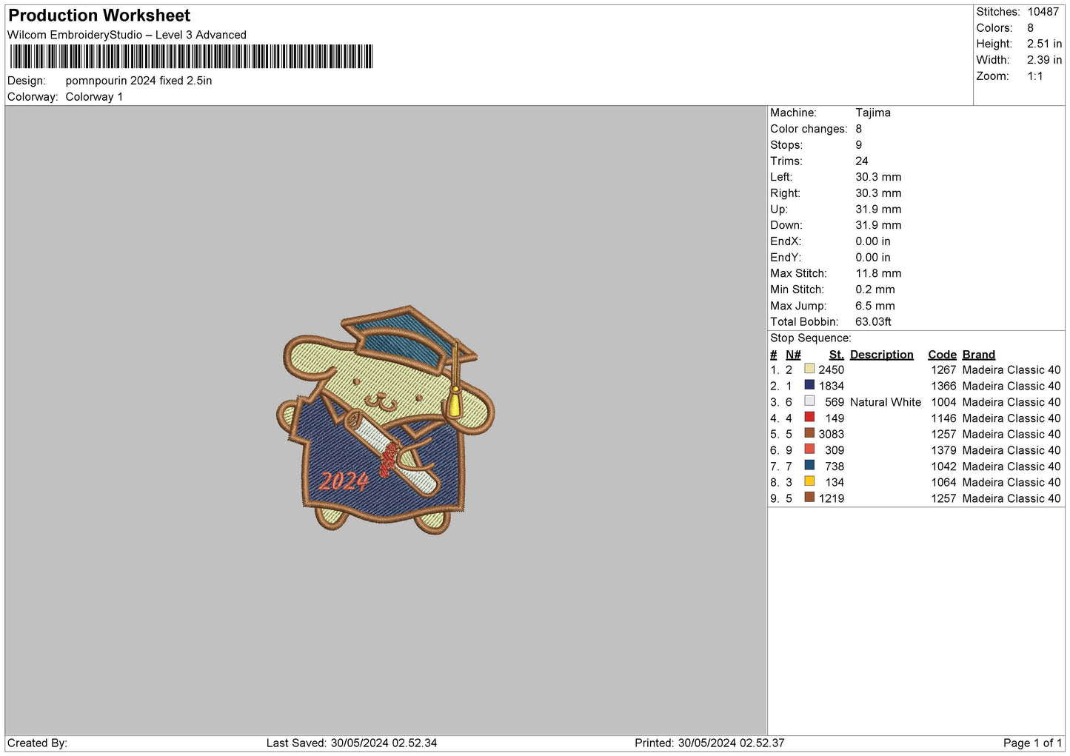Click the 'Code' column header

pyautogui.click(x=943, y=355)
